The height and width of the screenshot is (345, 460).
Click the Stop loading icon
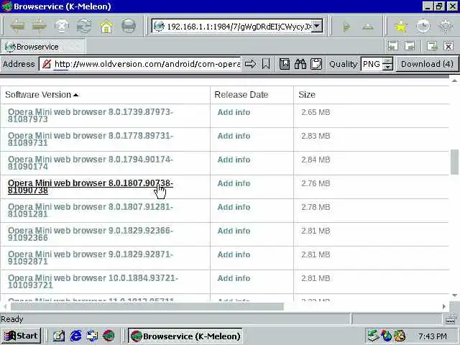[62, 26]
